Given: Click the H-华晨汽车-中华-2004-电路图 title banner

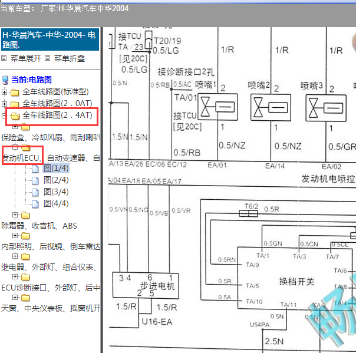Looking at the screenshot, I should point(50,39).
